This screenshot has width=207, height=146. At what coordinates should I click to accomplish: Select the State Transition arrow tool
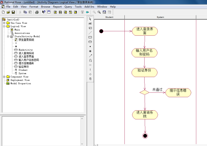pyautogui.click(x=90, y=56)
